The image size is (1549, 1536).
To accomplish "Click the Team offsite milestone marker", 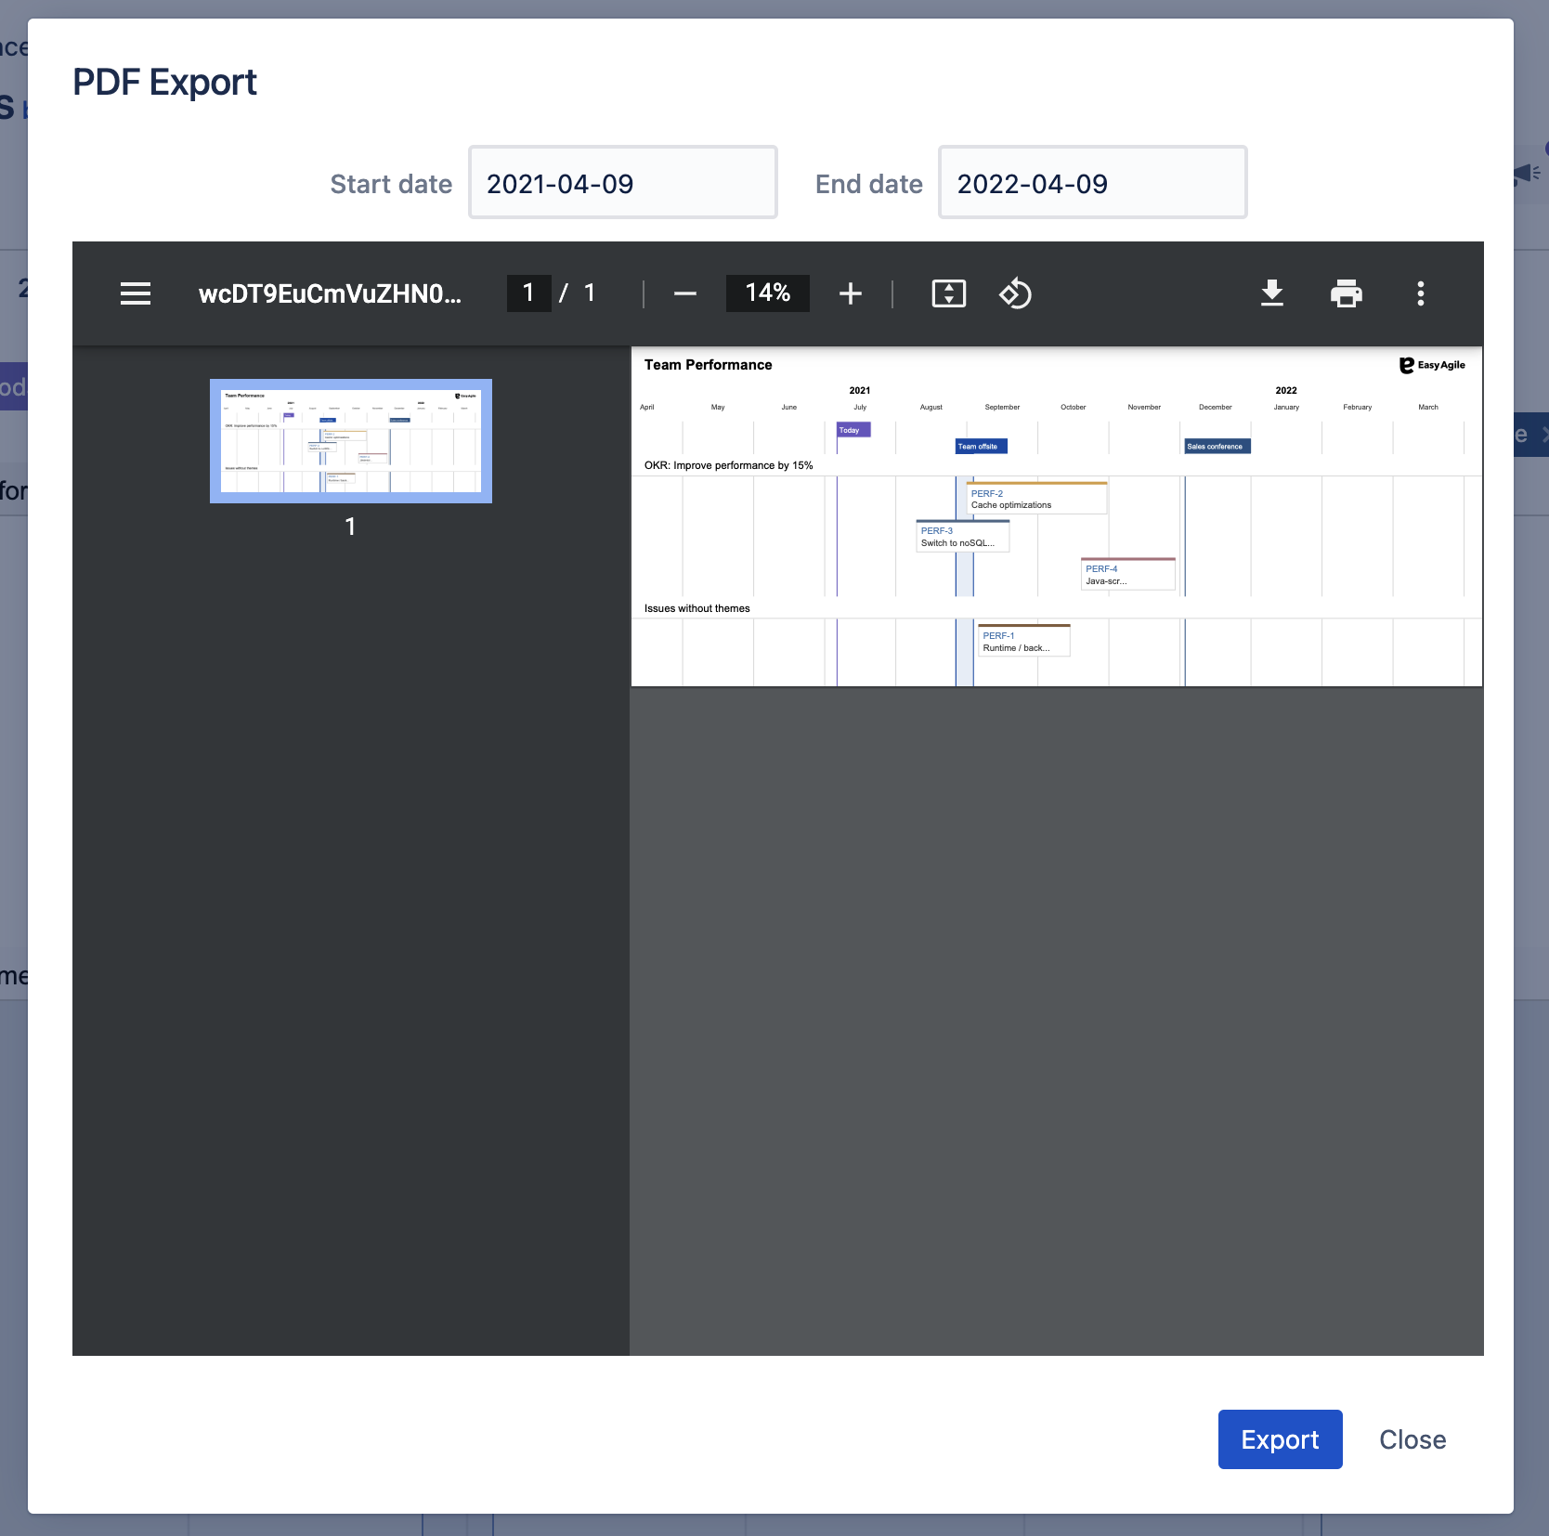I will tap(981, 447).
